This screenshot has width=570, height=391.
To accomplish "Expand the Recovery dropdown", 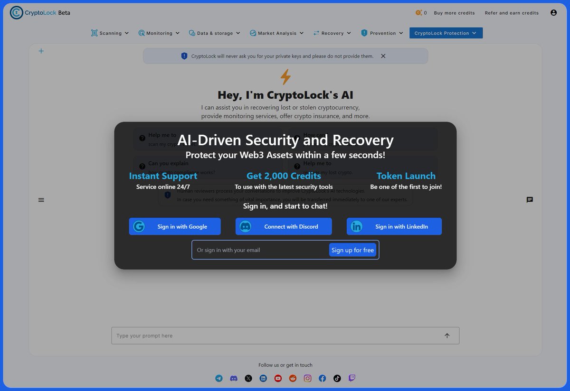I will (332, 33).
